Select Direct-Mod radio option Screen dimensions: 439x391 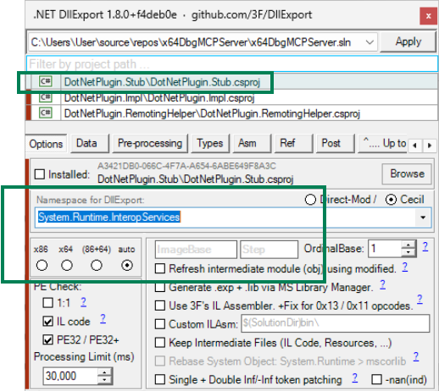(310, 200)
